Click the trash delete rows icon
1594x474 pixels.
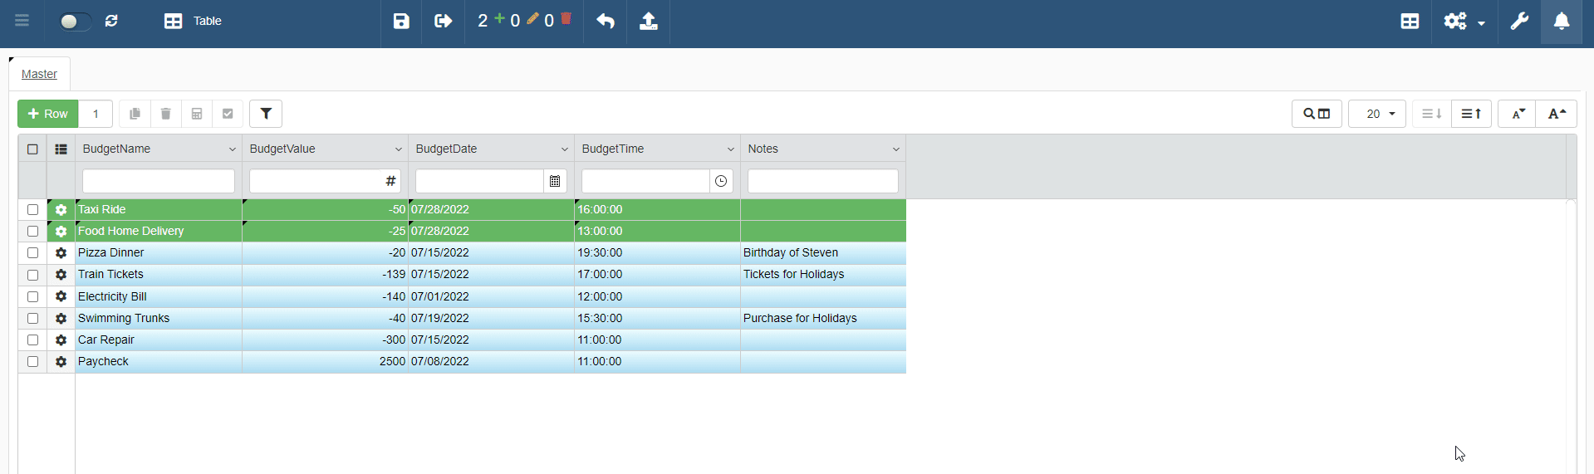(x=166, y=114)
